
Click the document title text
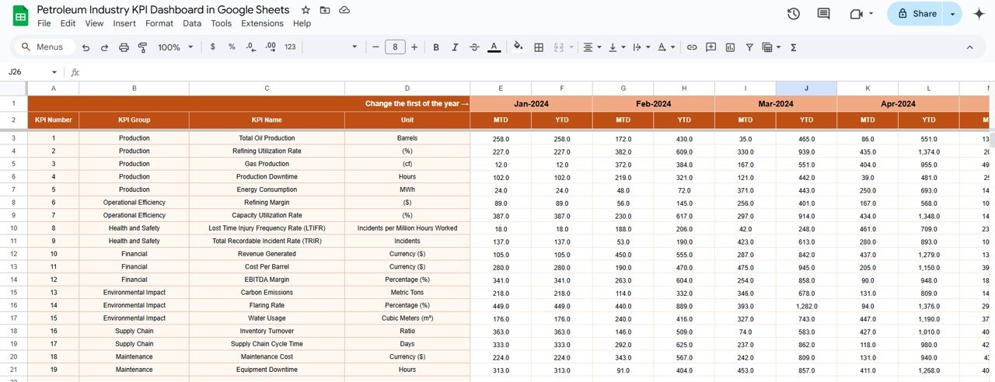tap(163, 9)
